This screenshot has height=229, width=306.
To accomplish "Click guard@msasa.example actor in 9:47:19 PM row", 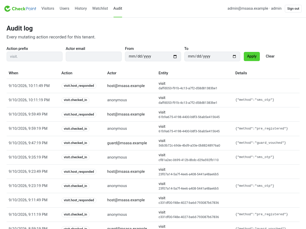I will [127, 143].
